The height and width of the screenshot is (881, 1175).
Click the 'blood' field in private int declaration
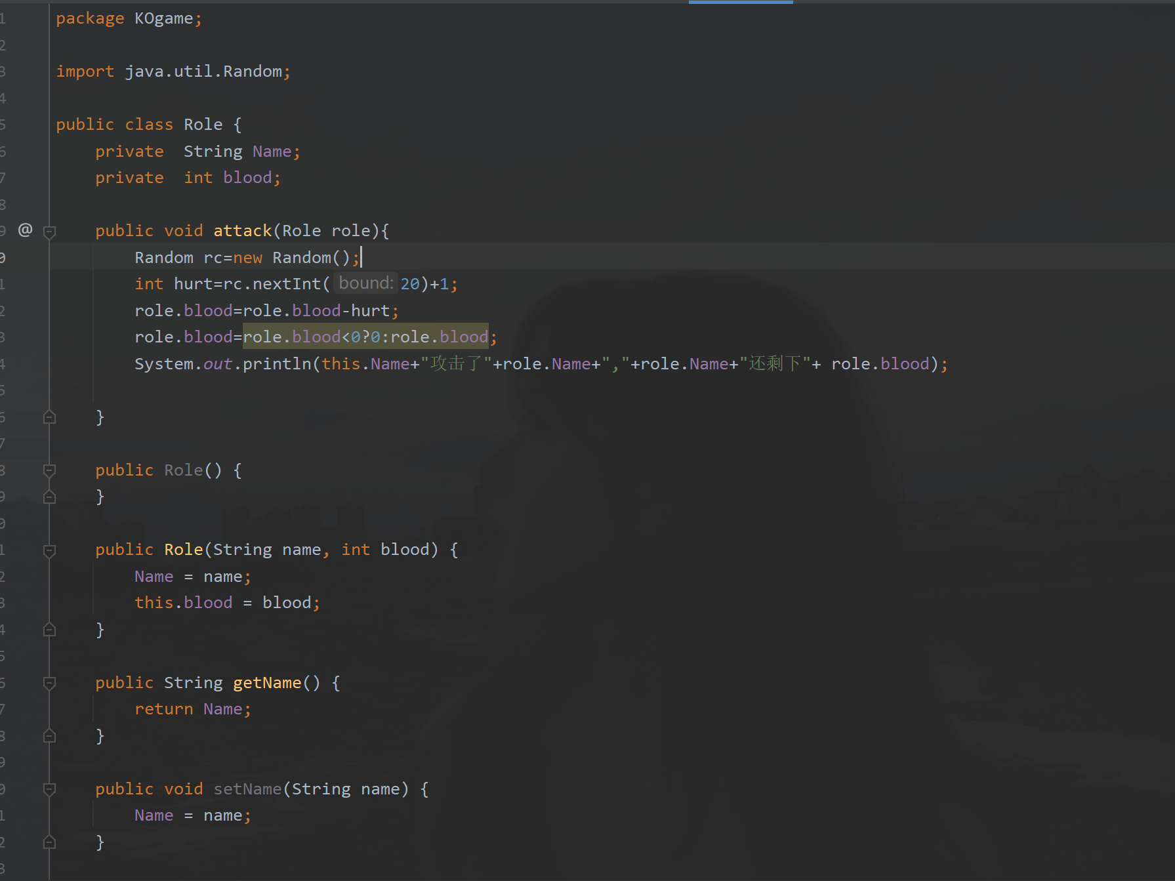247,178
